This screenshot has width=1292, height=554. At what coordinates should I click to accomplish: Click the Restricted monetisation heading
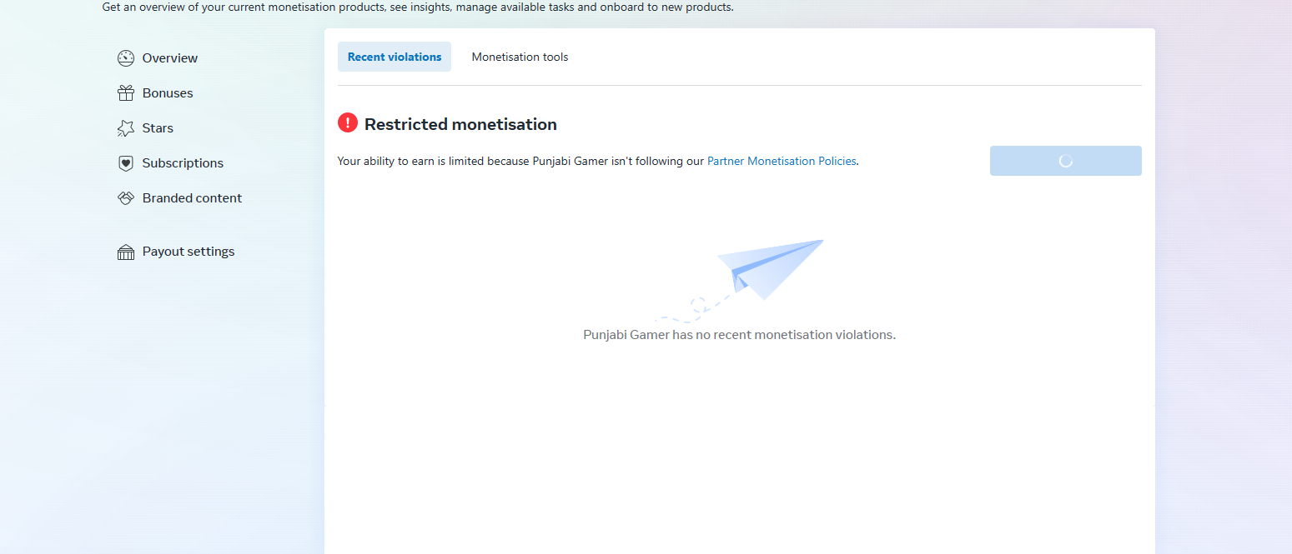[x=460, y=124]
